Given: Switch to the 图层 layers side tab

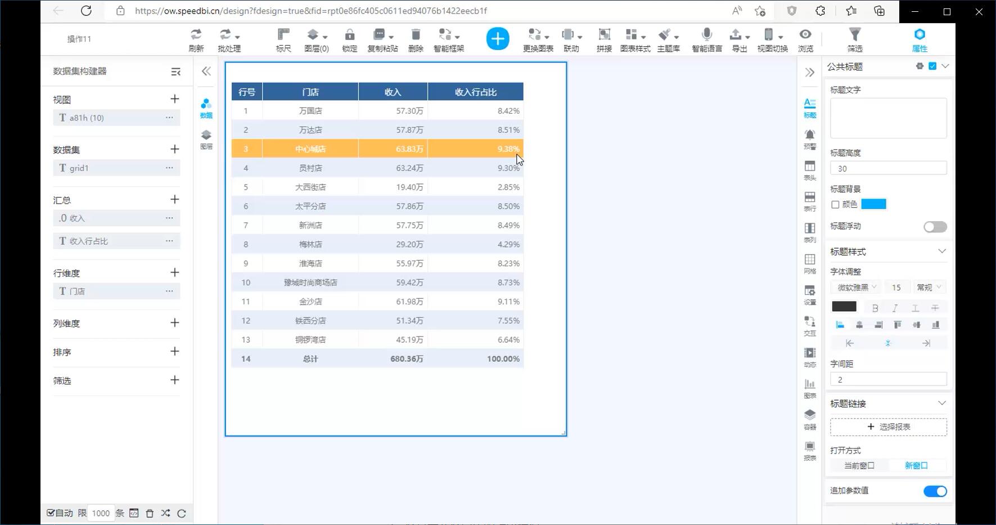Looking at the screenshot, I should [x=206, y=139].
